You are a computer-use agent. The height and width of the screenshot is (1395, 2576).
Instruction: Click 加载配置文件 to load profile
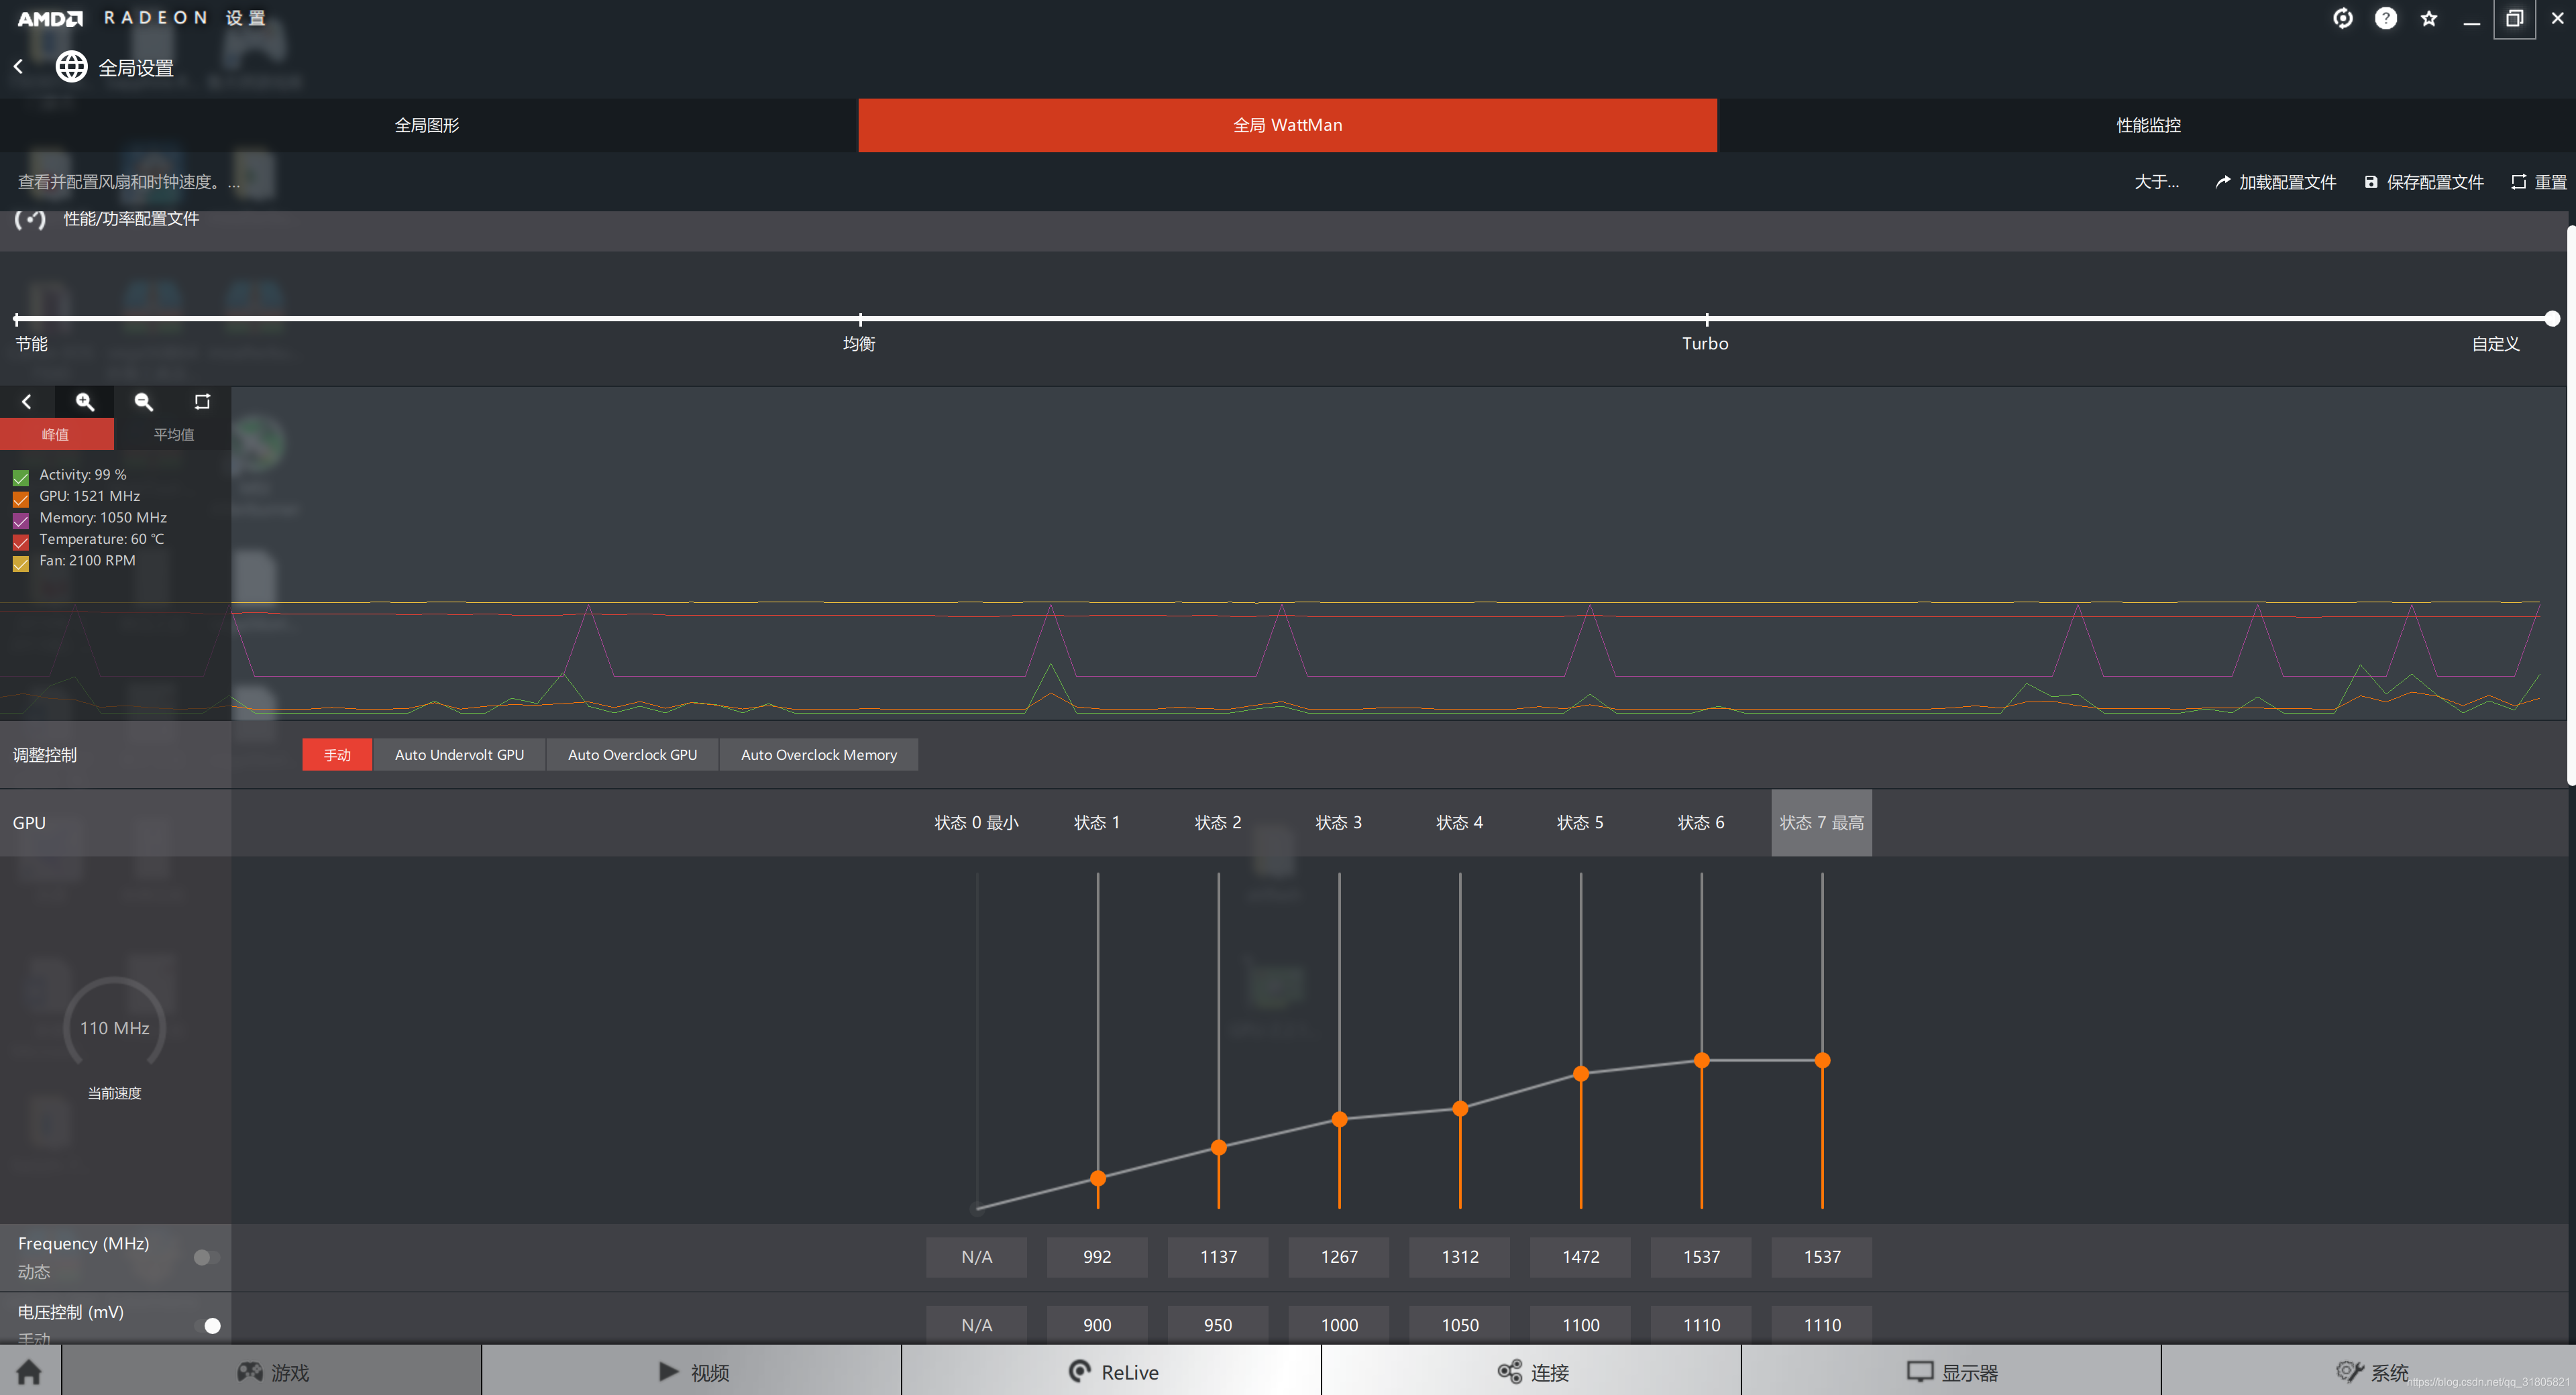(x=2287, y=181)
